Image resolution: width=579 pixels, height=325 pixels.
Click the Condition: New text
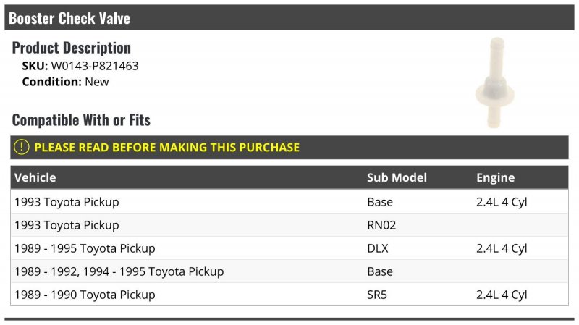click(65, 82)
